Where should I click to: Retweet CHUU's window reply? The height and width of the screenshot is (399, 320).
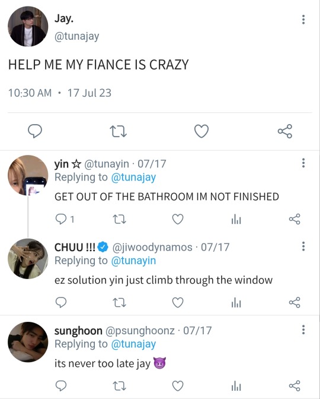click(x=119, y=303)
